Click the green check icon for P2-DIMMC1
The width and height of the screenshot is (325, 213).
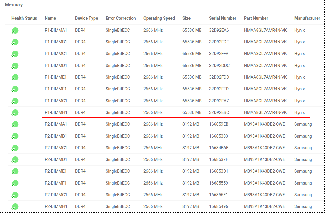(15, 148)
